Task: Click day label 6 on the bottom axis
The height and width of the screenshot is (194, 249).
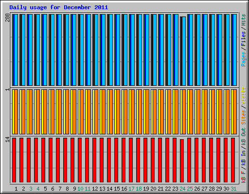Action: coord(53,189)
